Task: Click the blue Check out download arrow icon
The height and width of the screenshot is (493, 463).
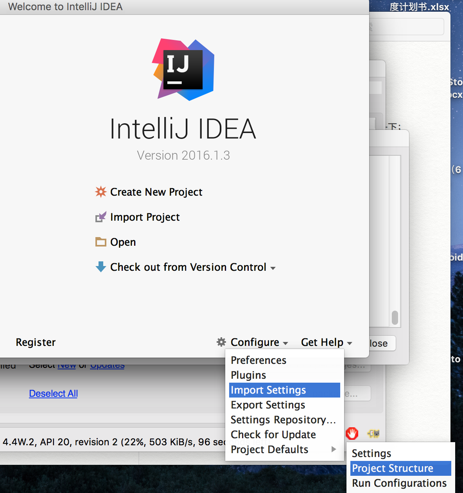Action: click(101, 267)
